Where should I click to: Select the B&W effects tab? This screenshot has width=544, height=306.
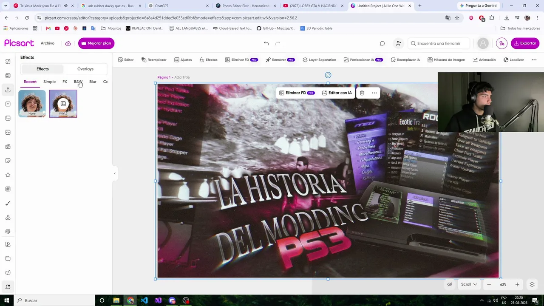pyautogui.click(x=78, y=82)
